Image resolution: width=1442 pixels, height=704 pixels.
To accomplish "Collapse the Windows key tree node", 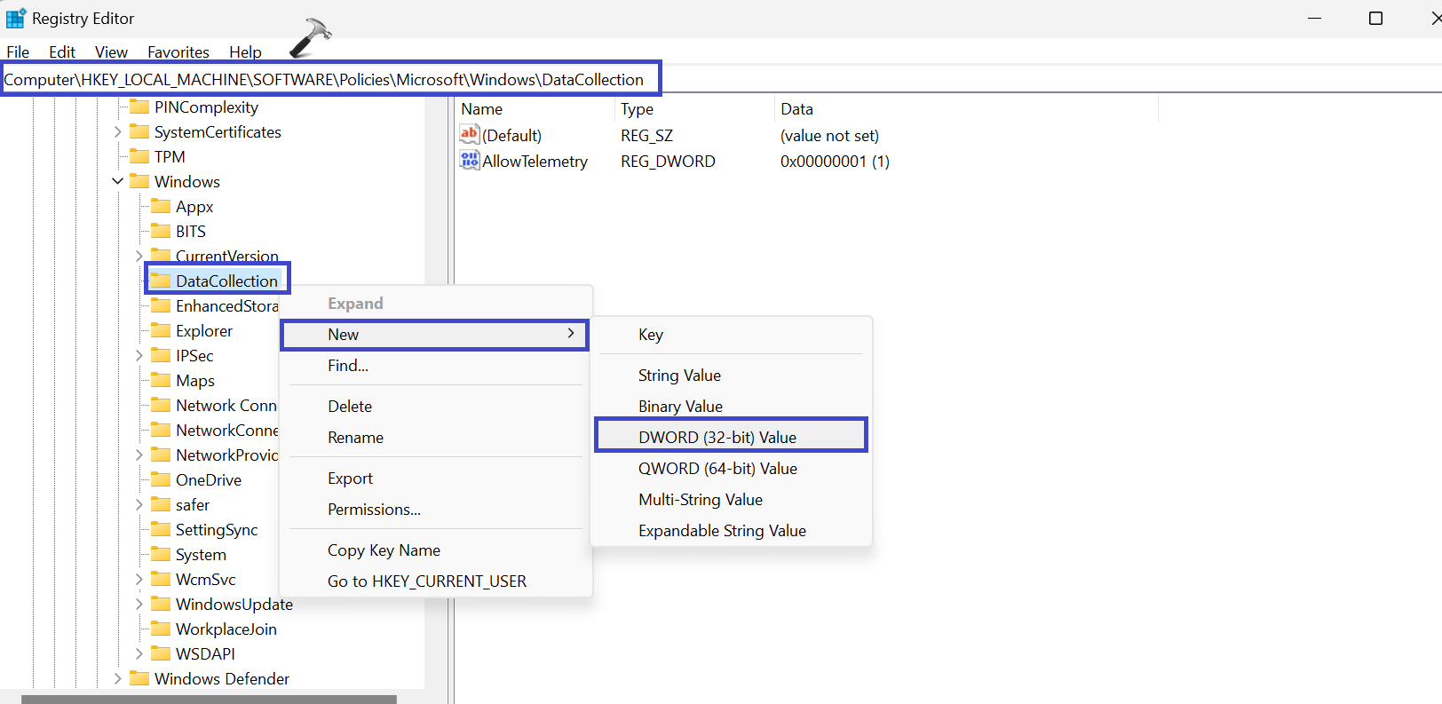I will coord(117,181).
